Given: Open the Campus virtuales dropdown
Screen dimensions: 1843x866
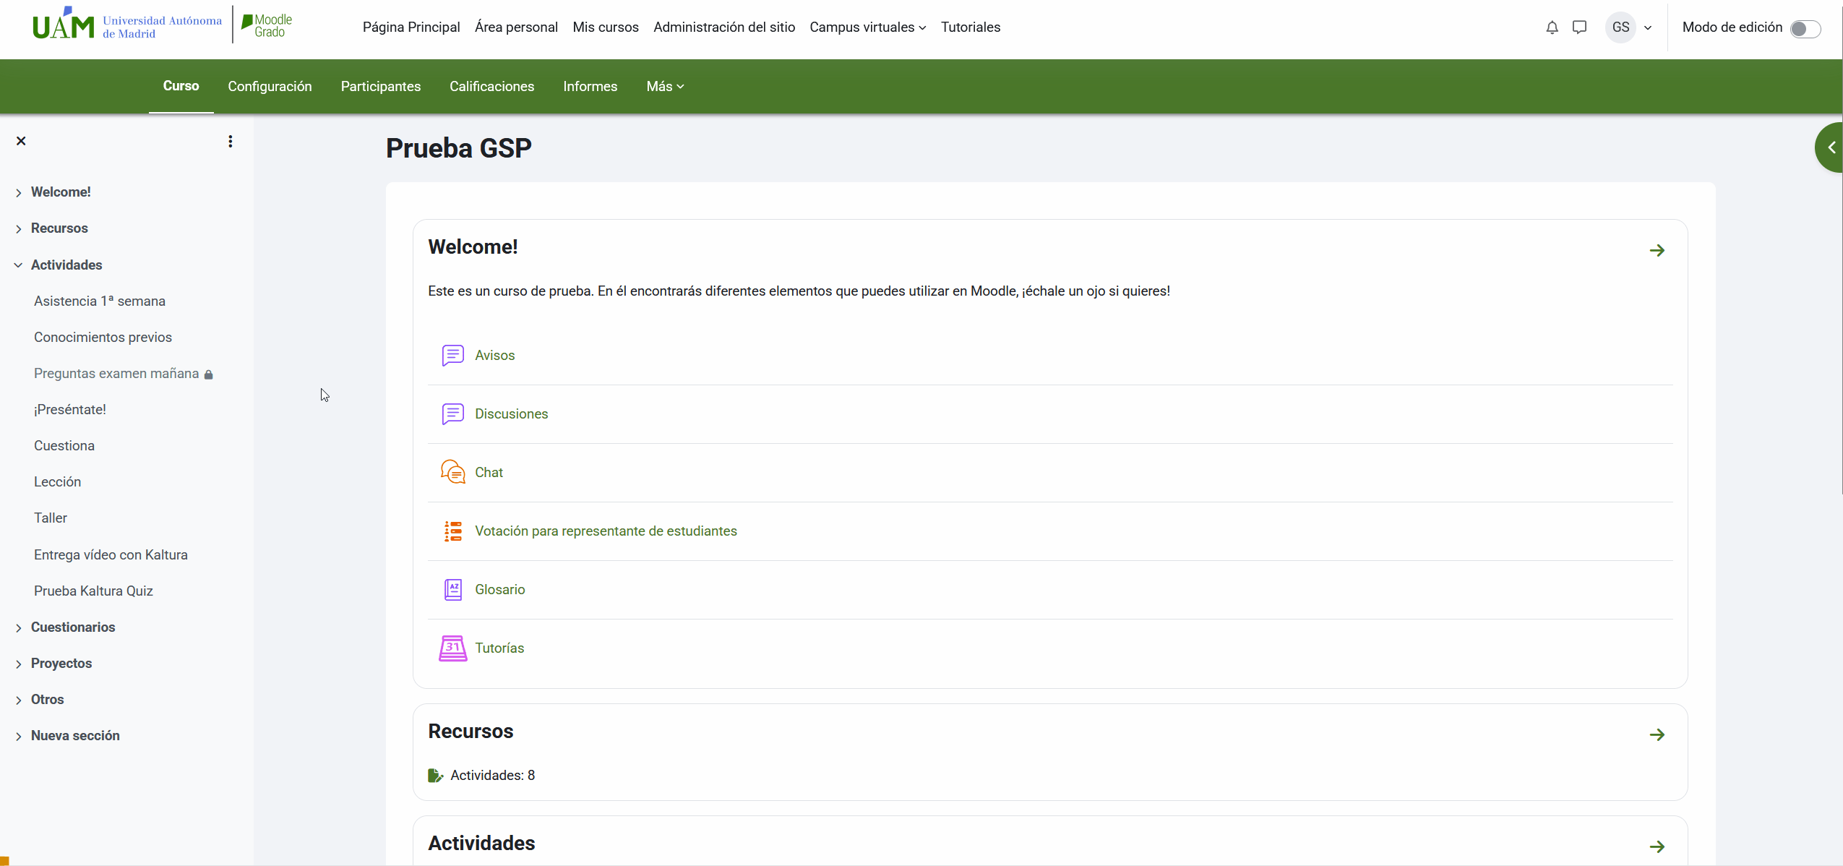Looking at the screenshot, I should point(867,27).
